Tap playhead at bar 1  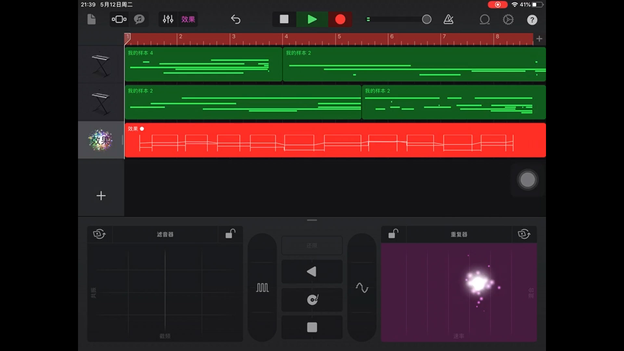[x=127, y=39]
